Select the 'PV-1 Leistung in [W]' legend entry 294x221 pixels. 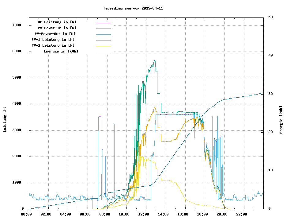click(x=53, y=40)
